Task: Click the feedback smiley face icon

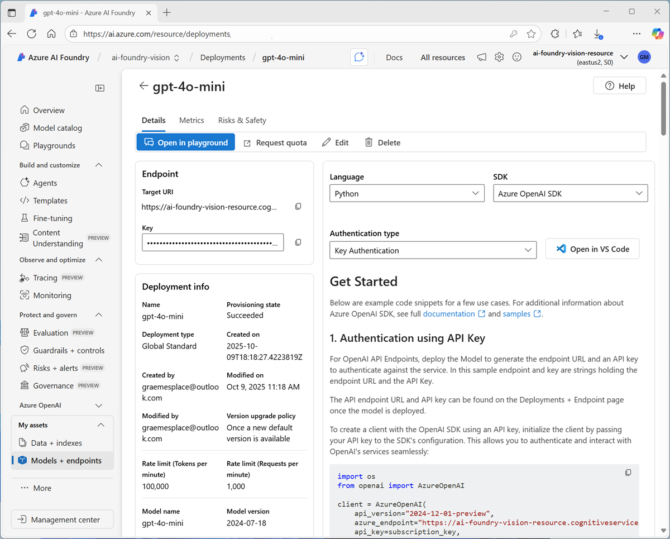Action: (517, 57)
